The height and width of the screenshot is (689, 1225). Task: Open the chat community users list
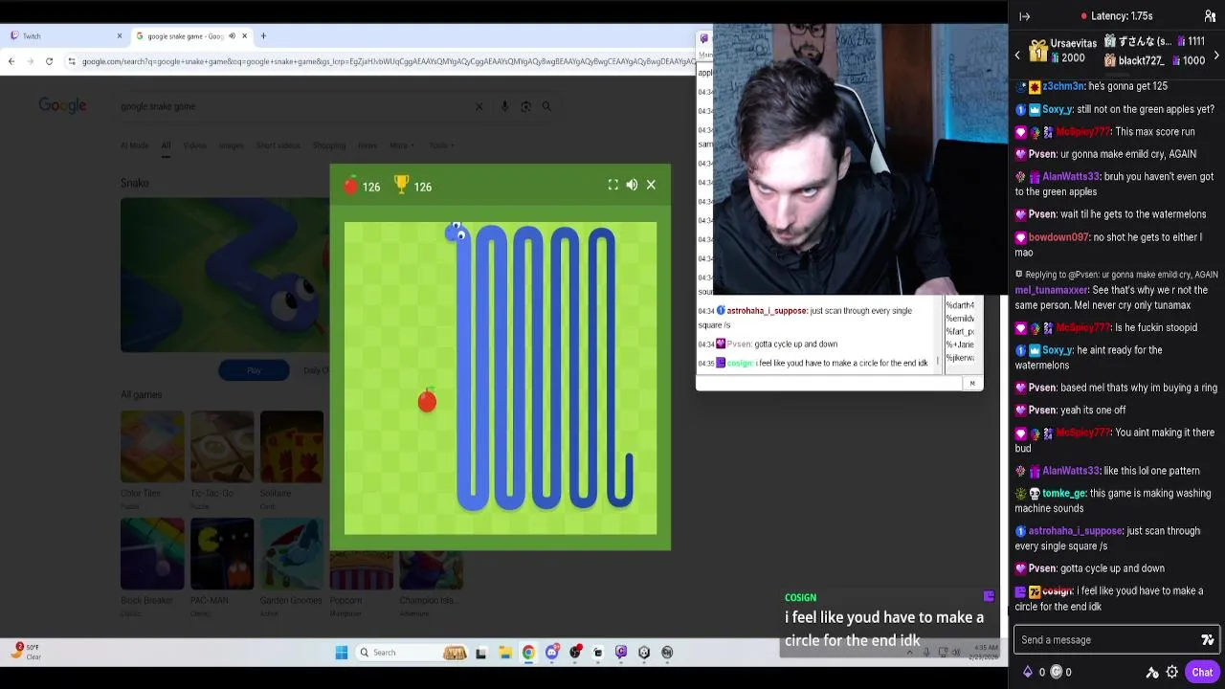click(x=1210, y=16)
